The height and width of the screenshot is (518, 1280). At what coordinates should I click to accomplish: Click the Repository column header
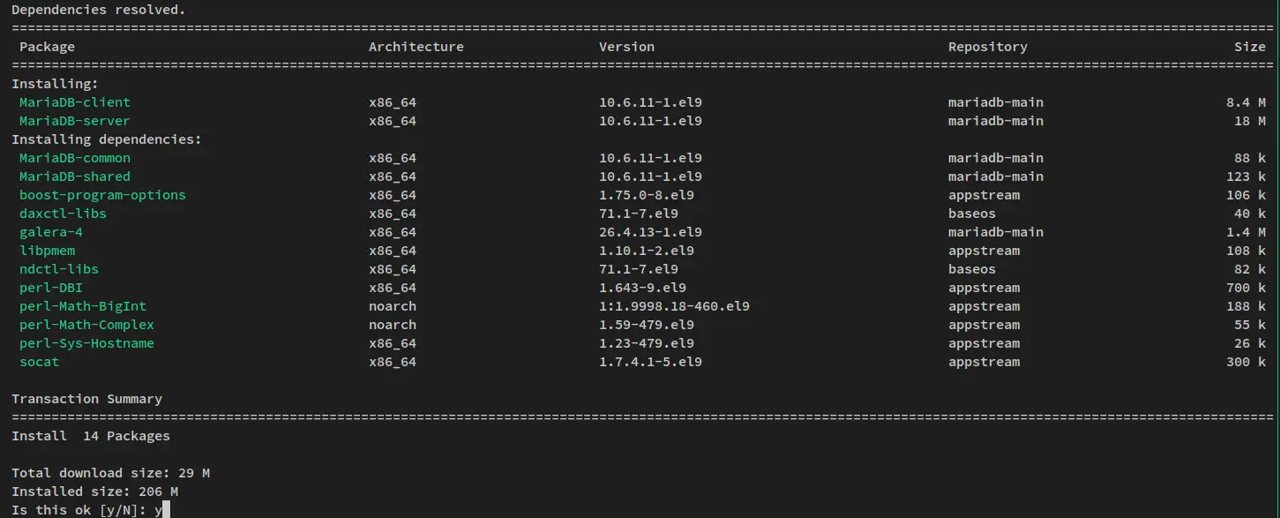988,47
